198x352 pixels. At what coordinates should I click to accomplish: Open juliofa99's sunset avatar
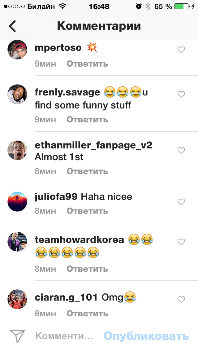tap(17, 202)
